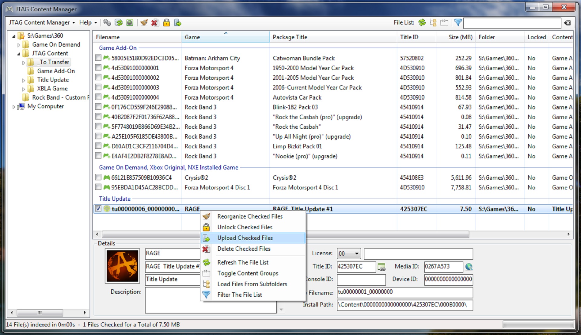This screenshot has width=581, height=335.
Task: Click the database refresh toolbar icon
Action: point(119,23)
